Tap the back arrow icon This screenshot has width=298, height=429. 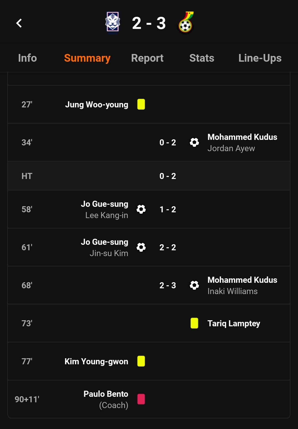tap(19, 23)
